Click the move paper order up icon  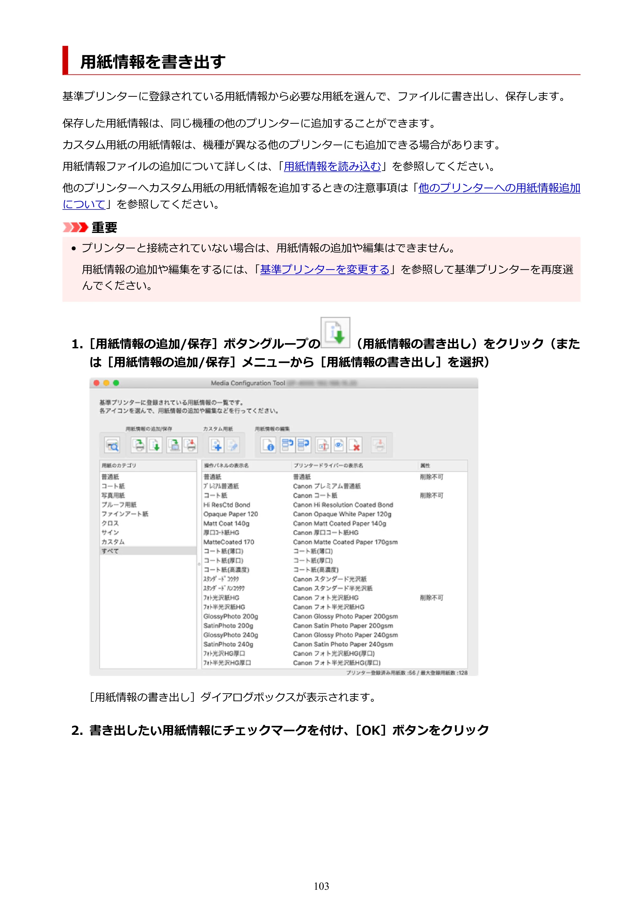click(288, 445)
